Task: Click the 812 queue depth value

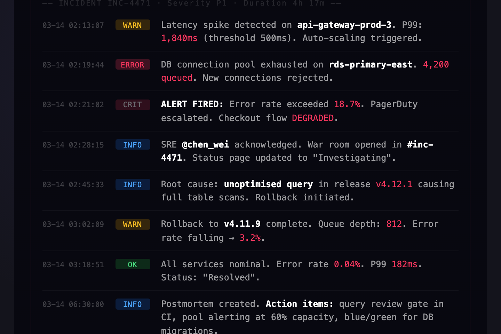Action: pyautogui.click(x=394, y=224)
